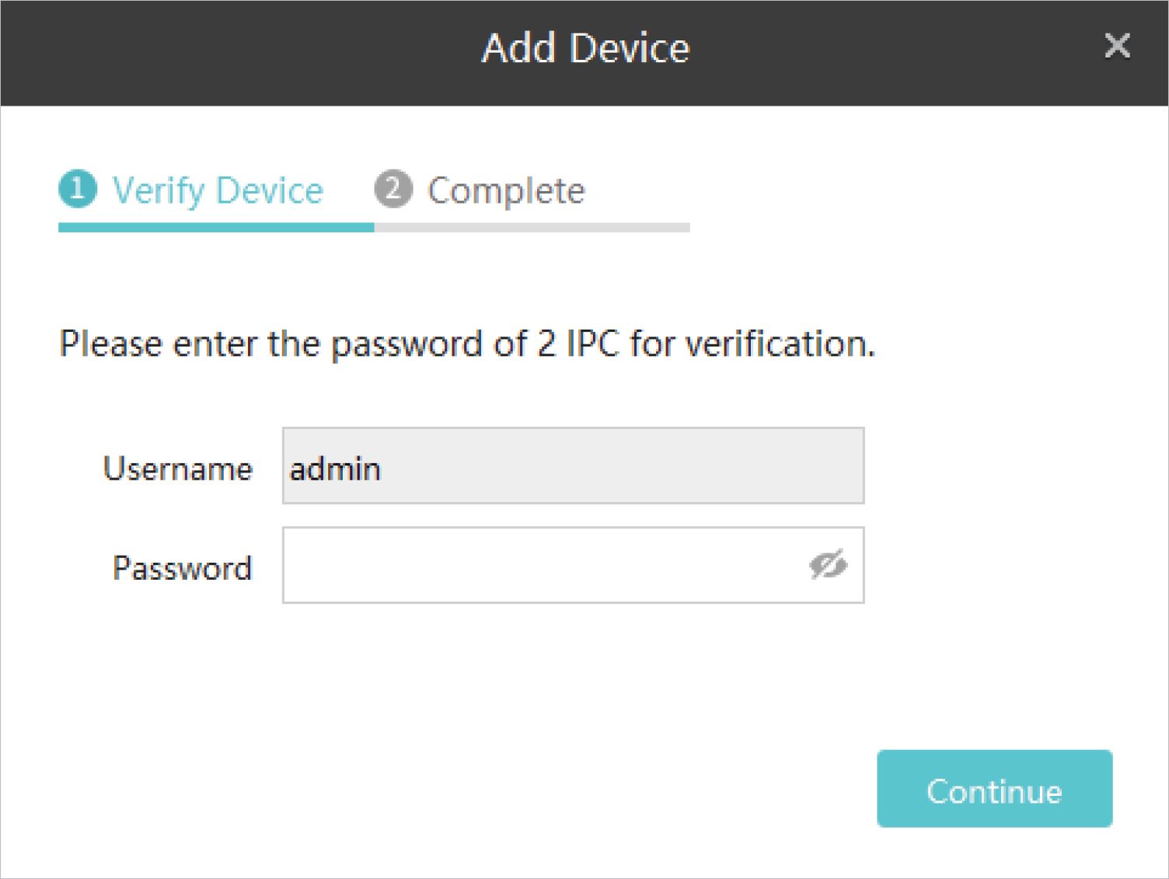Image resolution: width=1169 pixels, height=879 pixels.
Task: Click the teal progress bar segment
Action: click(x=216, y=228)
